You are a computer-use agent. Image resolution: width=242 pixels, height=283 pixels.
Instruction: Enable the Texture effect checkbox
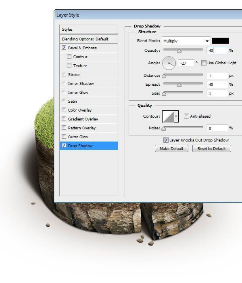pyautogui.click(x=69, y=65)
